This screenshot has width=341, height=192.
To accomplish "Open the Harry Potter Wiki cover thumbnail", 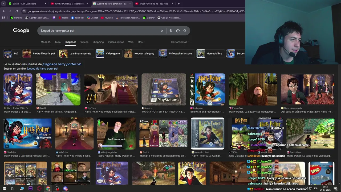I will coord(18,89).
